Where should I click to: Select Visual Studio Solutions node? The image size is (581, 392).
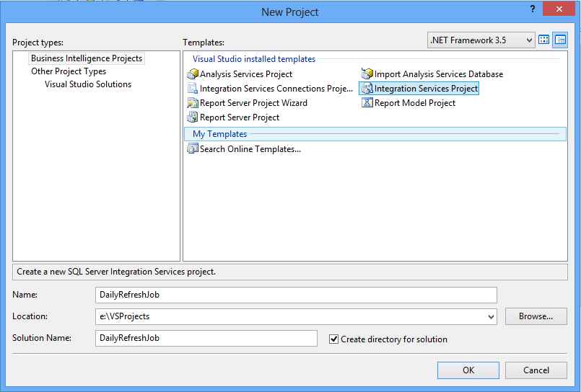point(88,84)
